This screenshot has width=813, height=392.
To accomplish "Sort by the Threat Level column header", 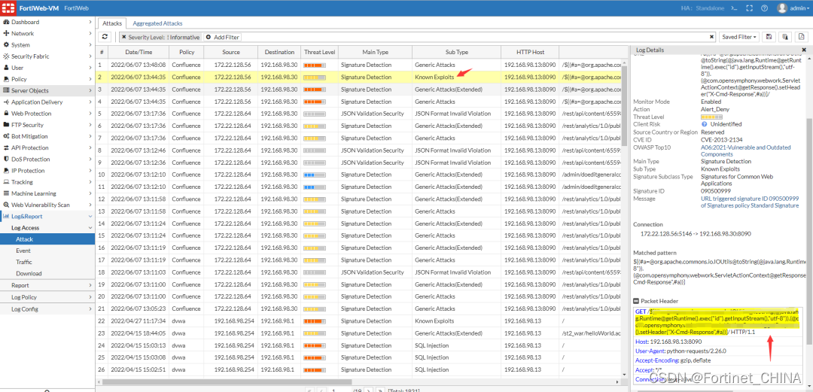I will click(320, 53).
